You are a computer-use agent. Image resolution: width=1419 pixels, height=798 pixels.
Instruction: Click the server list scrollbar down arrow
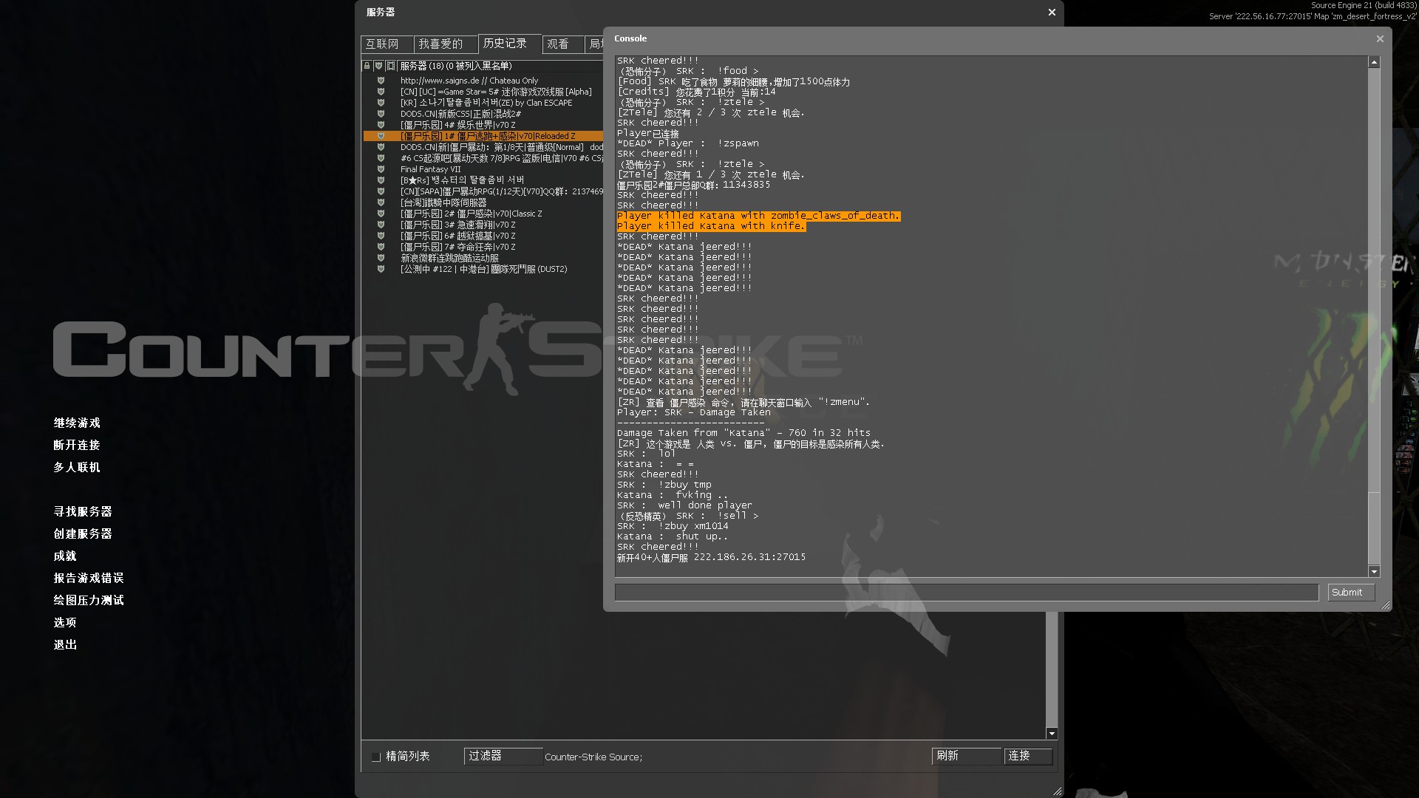(x=1052, y=733)
